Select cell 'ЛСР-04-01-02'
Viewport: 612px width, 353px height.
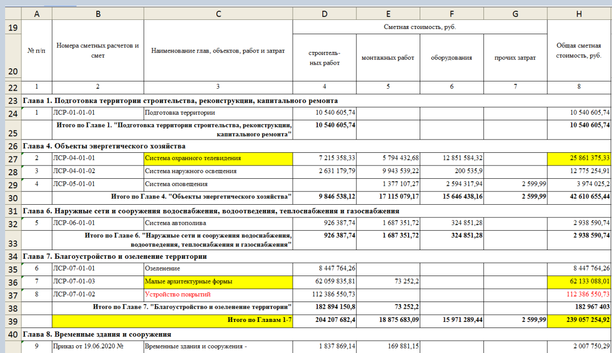tap(98, 171)
